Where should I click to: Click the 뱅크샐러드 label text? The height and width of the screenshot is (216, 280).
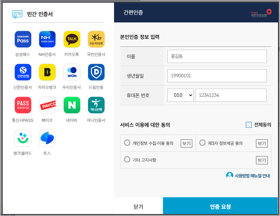(x=23, y=153)
